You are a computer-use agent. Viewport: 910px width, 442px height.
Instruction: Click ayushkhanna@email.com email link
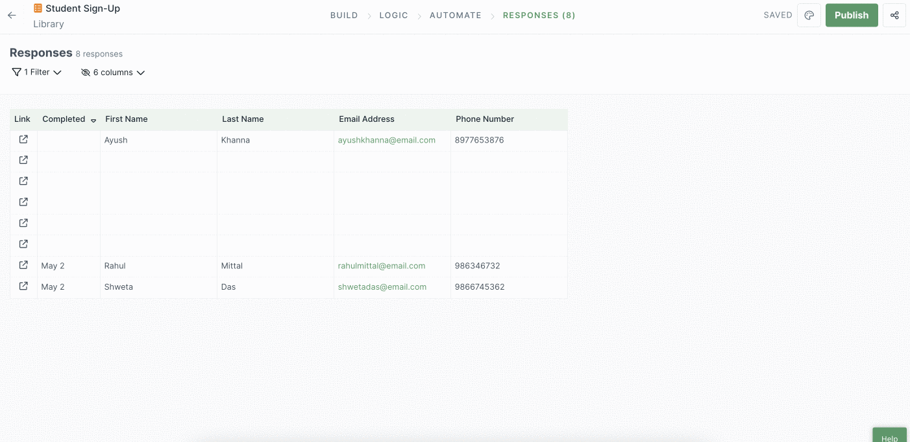[x=386, y=140]
